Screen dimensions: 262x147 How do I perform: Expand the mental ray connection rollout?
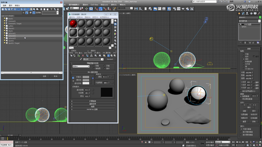tap(92, 110)
